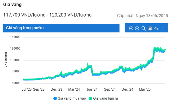Click the price peak near 120000

pyautogui.click(x=155, y=48)
